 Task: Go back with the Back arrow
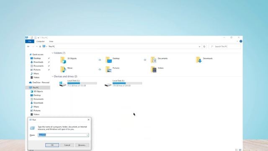pyautogui.click(x=28, y=47)
